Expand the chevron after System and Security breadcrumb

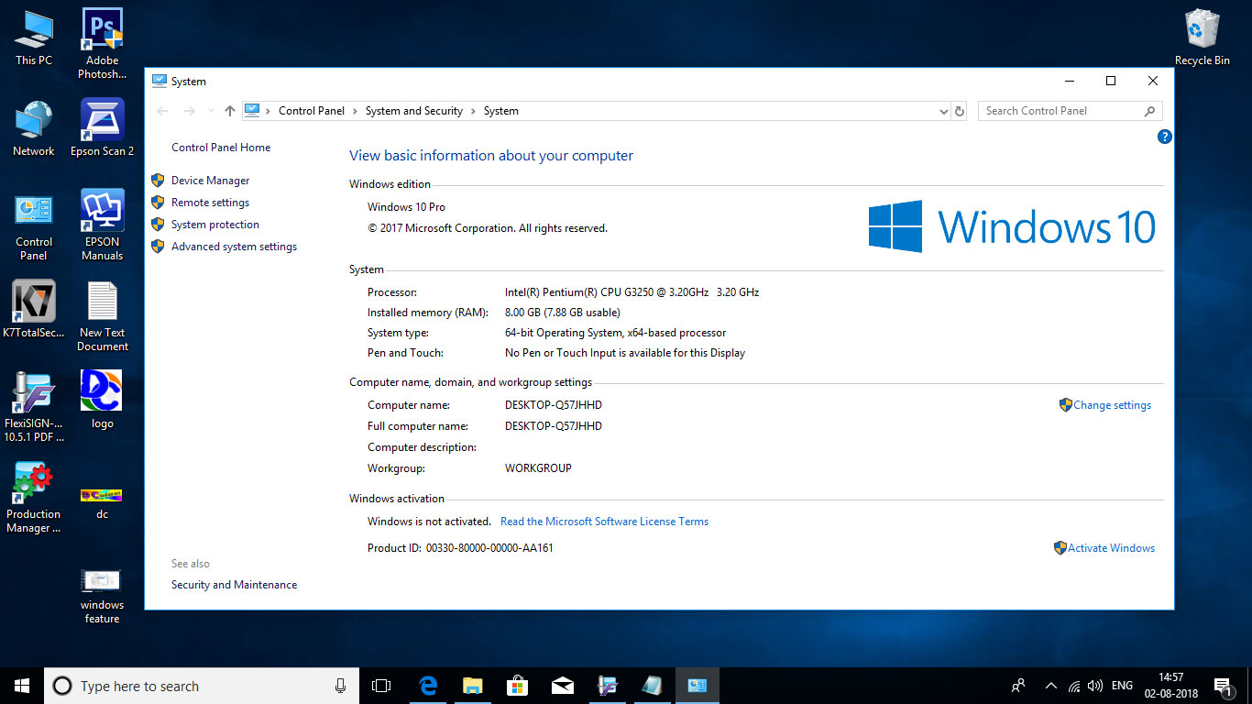[x=473, y=111]
